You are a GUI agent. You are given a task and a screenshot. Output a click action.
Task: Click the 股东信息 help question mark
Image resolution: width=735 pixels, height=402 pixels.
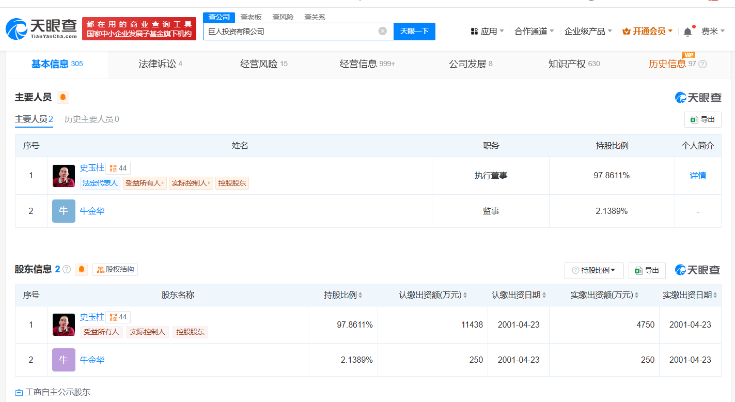pos(67,269)
